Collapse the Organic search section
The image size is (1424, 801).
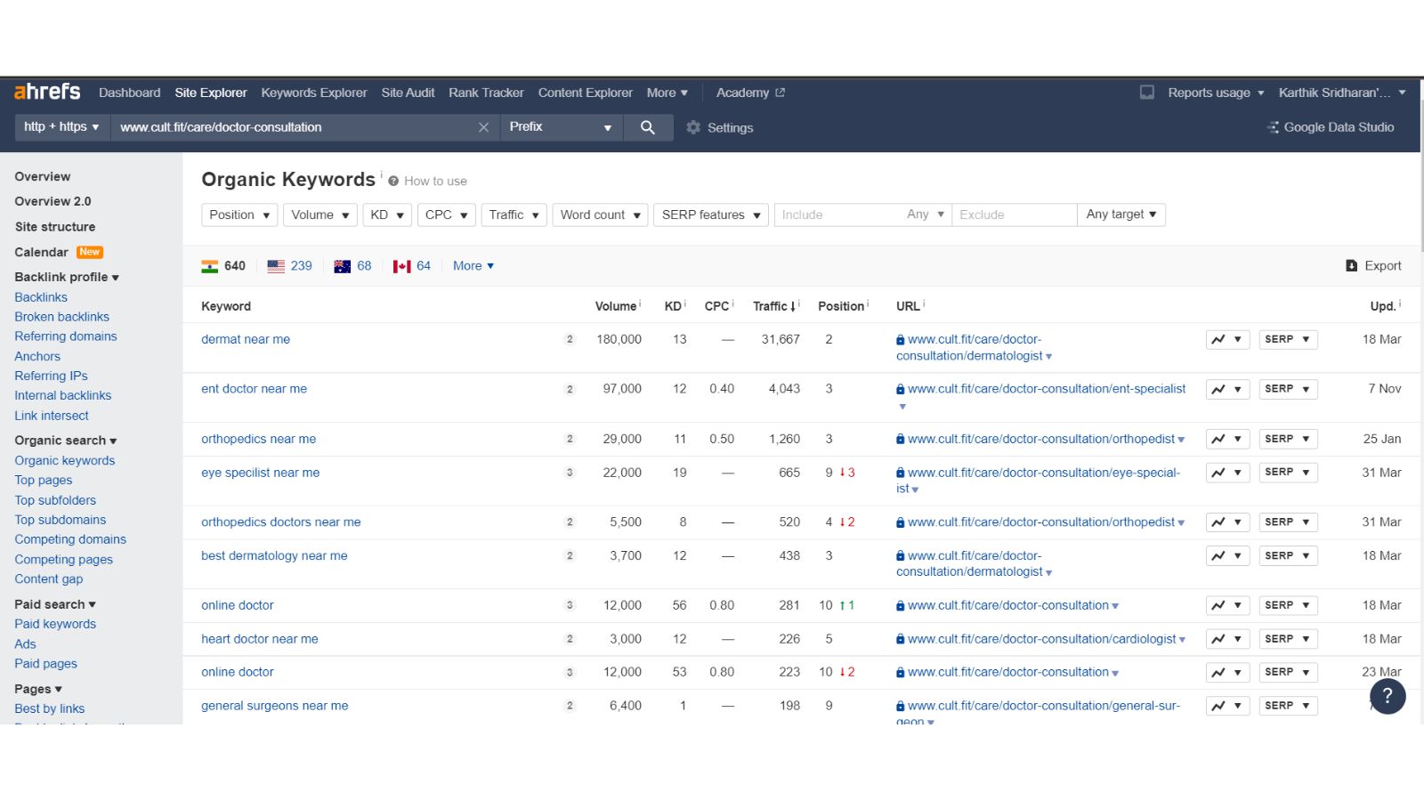click(x=66, y=441)
